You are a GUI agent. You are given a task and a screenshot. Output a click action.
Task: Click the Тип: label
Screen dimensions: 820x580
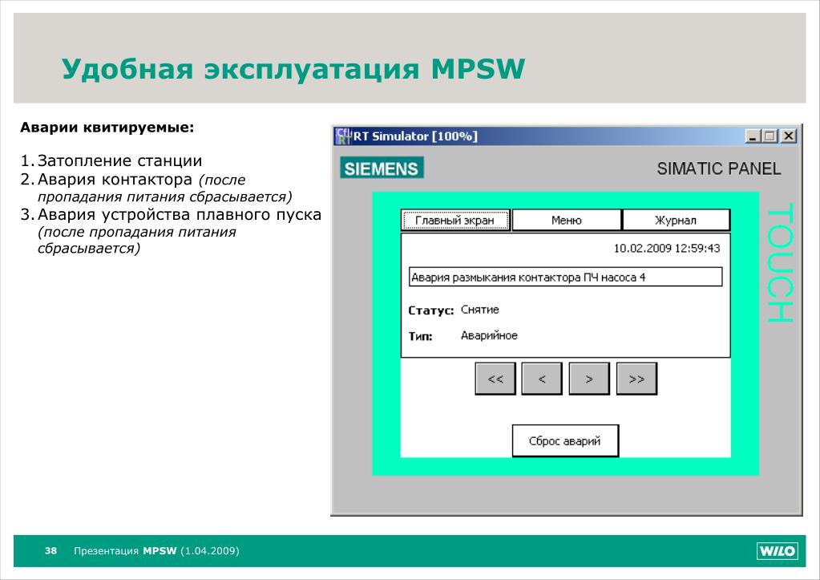tap(421, 336)
